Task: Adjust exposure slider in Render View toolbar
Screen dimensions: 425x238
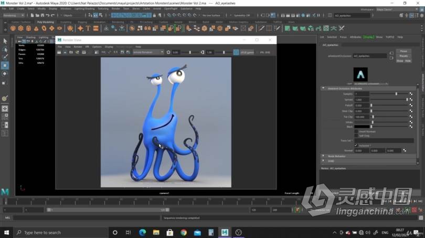Action: pos(190,52)
